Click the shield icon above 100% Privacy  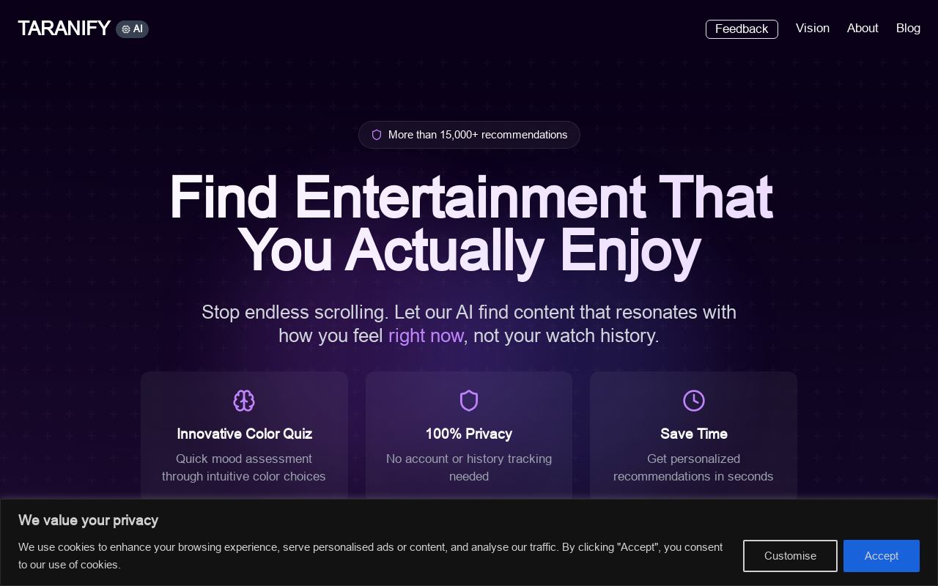click(x=469, y=401)
